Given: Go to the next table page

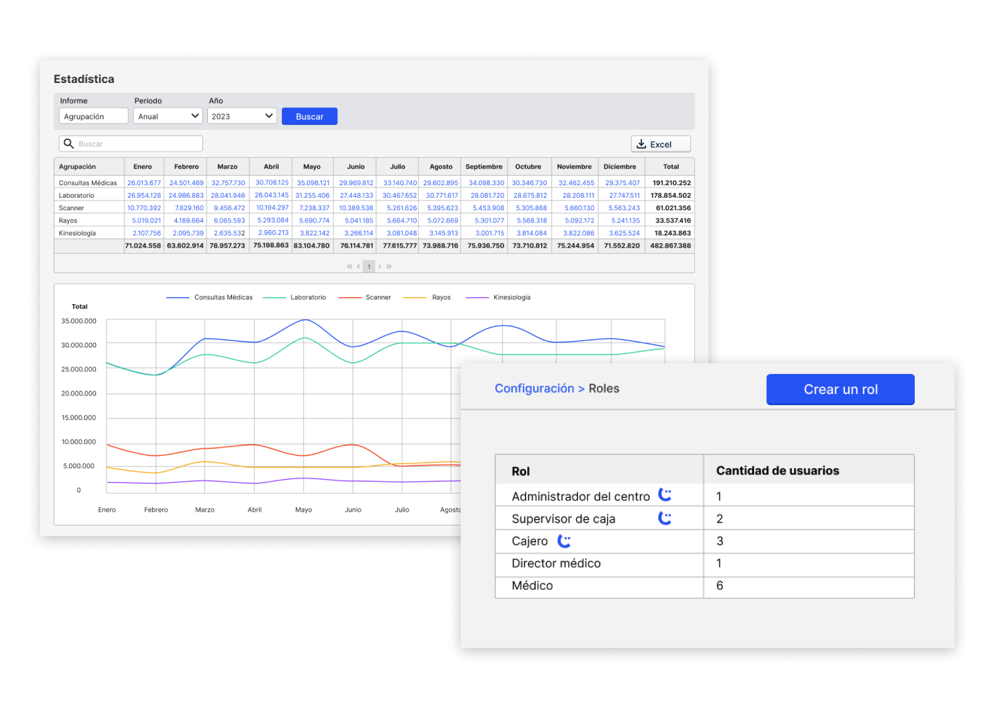Looking at the screenshot, I should [x=379, y=266].
